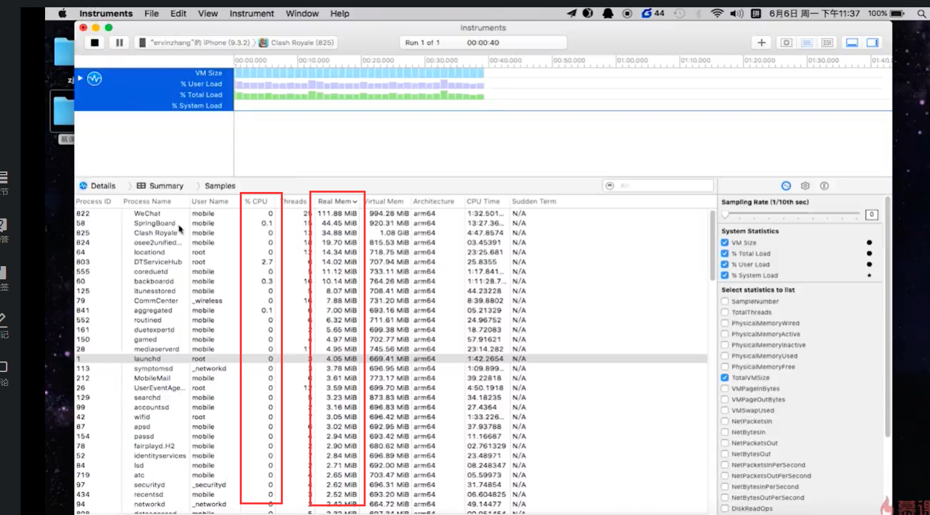The width and height of the screenshot is (930, 515).
Task: Switch to the Instruments strategy view icon
Action: pos(807,42)
